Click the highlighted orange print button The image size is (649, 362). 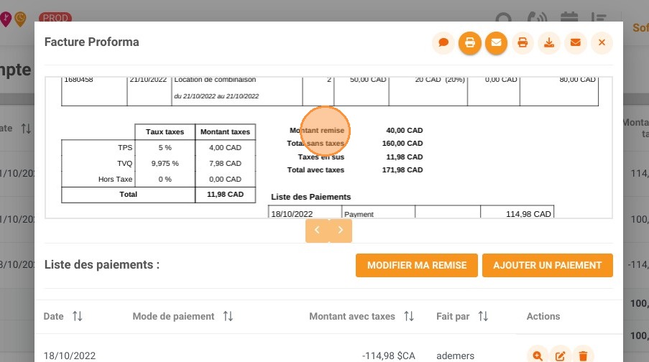[470, 42]
